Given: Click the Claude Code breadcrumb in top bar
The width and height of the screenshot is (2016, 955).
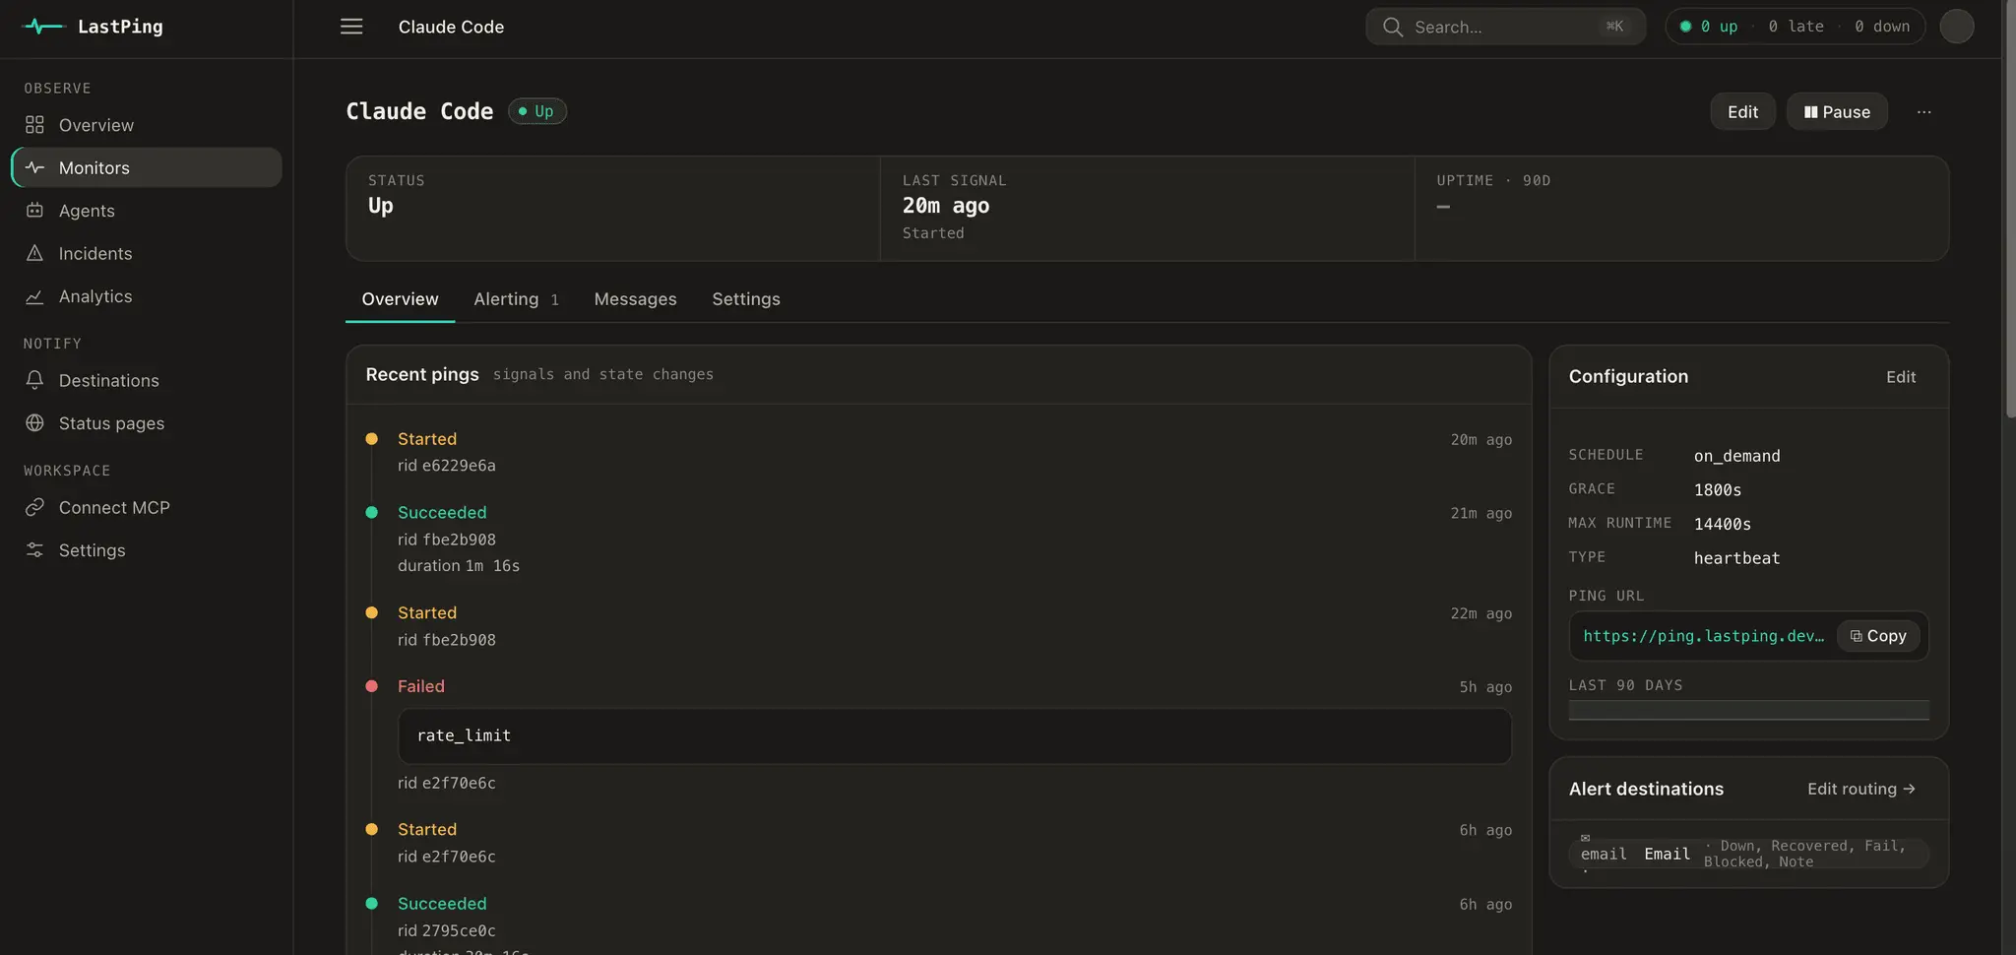Looking at the screenshot, I should [451, 27].
